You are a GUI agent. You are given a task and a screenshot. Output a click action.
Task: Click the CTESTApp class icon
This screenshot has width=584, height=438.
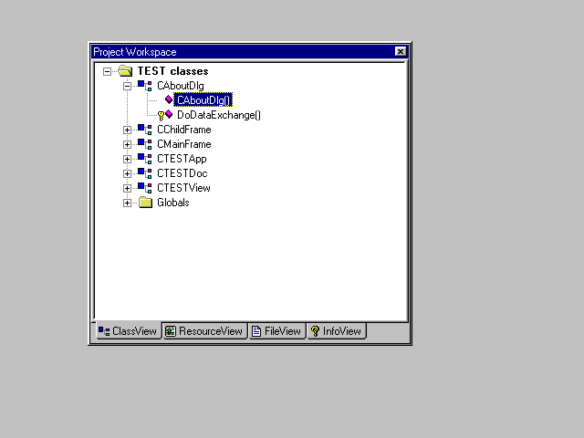tap(144, 159)
